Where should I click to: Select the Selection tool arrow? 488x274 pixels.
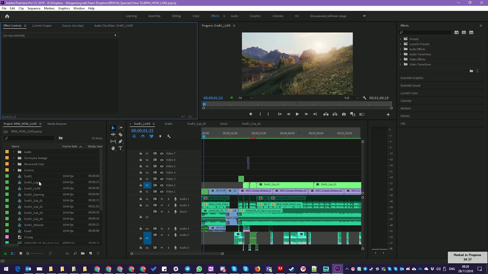coord(113,128)
